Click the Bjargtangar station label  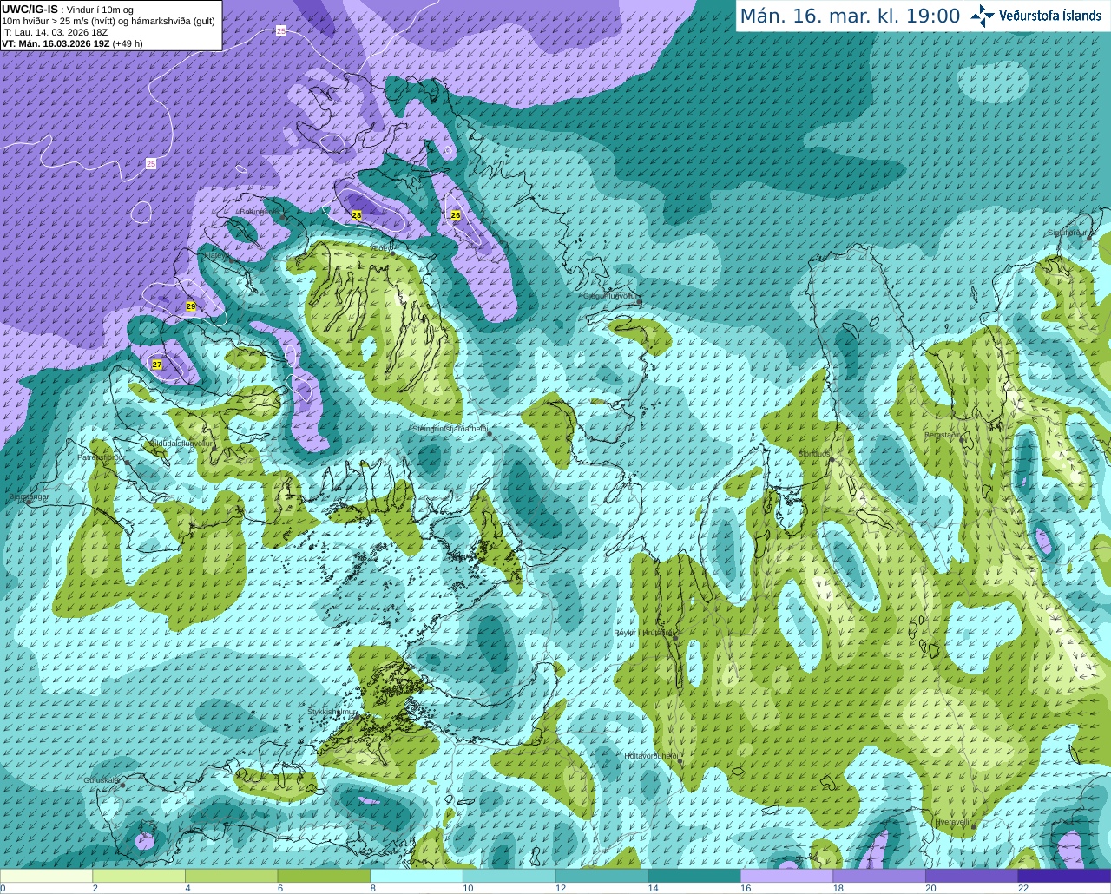point(29,496)
